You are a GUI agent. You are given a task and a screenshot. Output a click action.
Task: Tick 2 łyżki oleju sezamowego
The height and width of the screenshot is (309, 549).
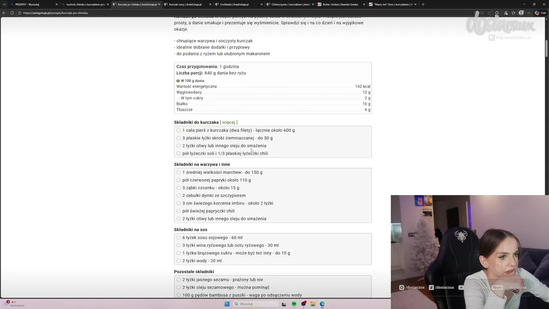click(178, 287)
